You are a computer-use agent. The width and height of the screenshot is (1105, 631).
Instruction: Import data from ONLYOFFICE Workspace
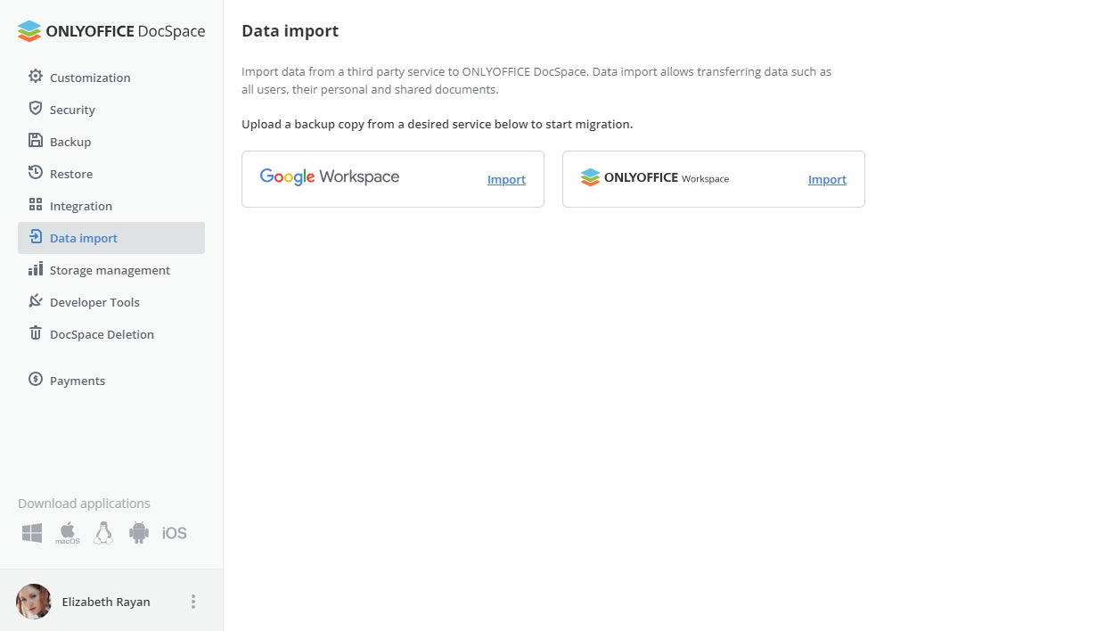pyautogui.click(x=827, y=179)
